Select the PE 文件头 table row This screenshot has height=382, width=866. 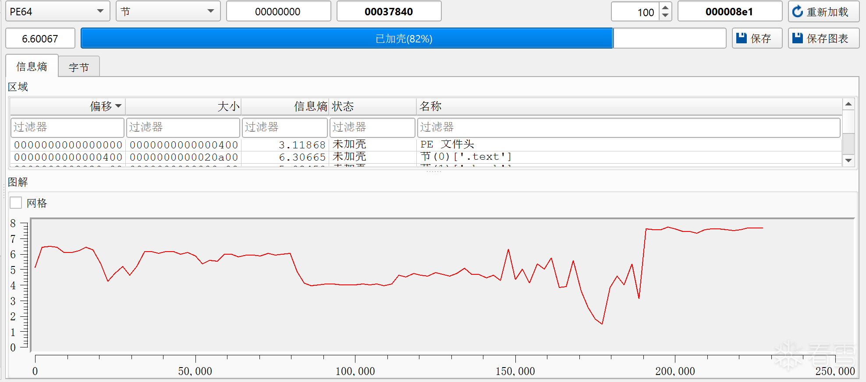(x=447, y=144)
